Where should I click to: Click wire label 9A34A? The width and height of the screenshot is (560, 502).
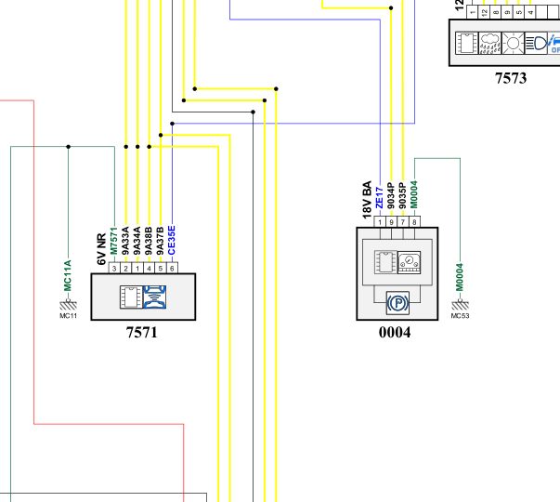click(137, 241)
